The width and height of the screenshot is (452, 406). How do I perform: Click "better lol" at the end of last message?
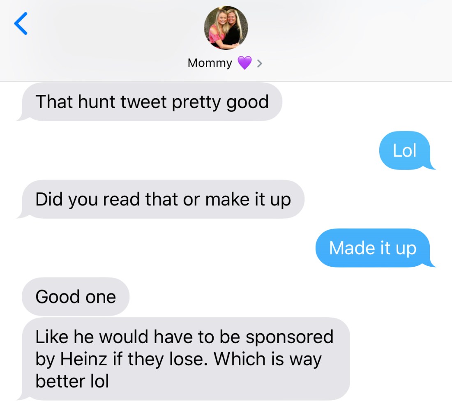click(72, 381)
